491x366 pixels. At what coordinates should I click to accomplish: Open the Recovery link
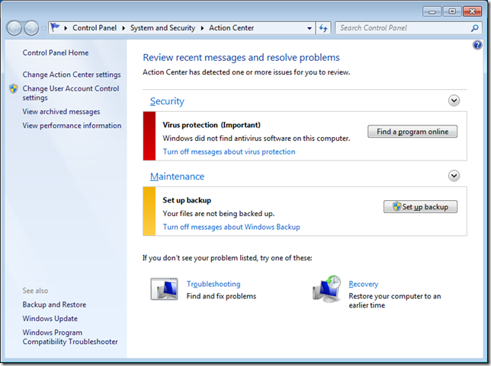363,284
